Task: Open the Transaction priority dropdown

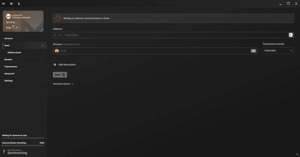Action: (x=278, y=51)
